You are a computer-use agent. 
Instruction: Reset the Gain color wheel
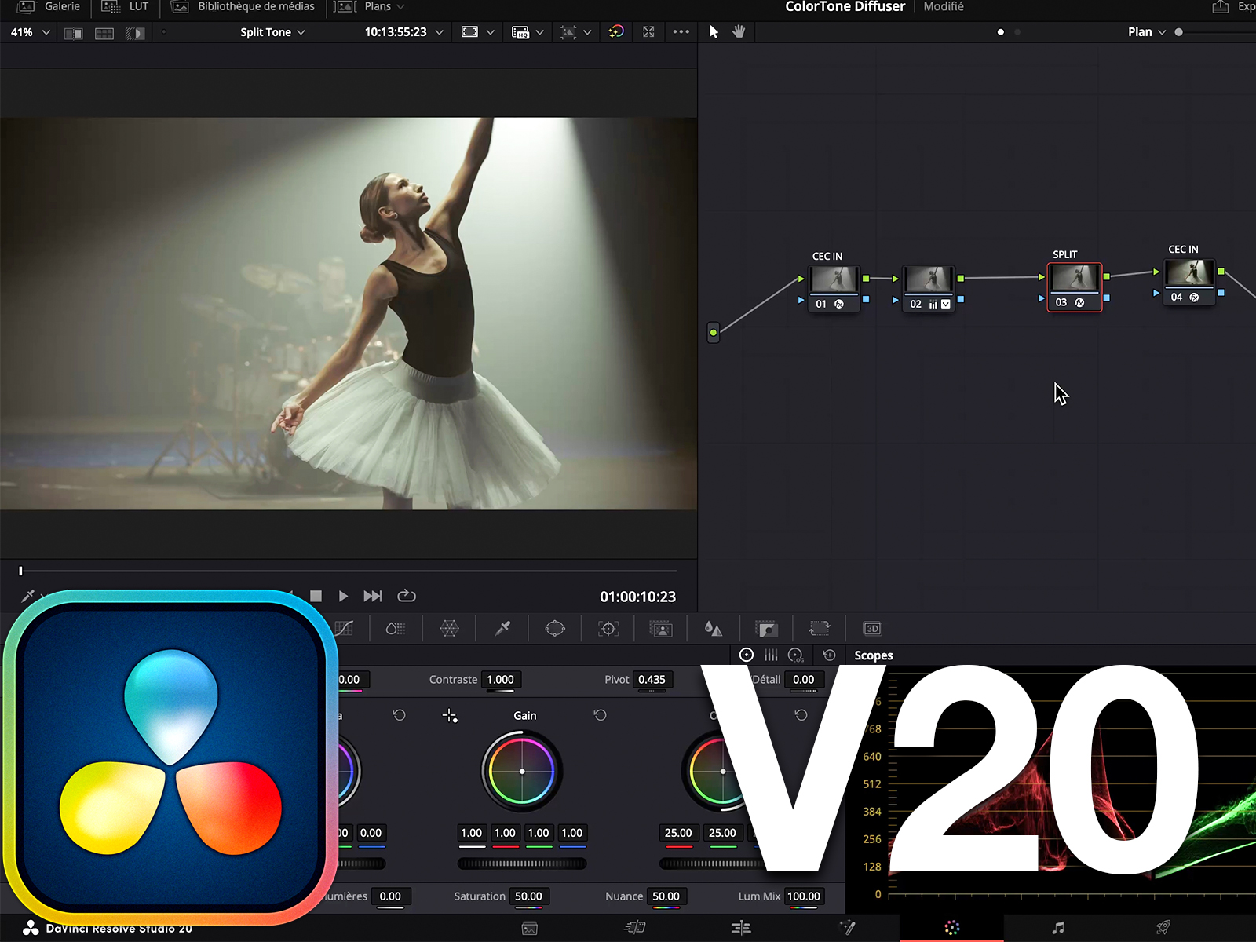point(600,715)
